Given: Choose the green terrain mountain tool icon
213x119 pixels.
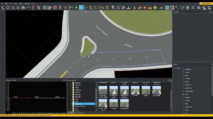Looking at the screenshot, I should pyautogui.click(x=161, y=8).
